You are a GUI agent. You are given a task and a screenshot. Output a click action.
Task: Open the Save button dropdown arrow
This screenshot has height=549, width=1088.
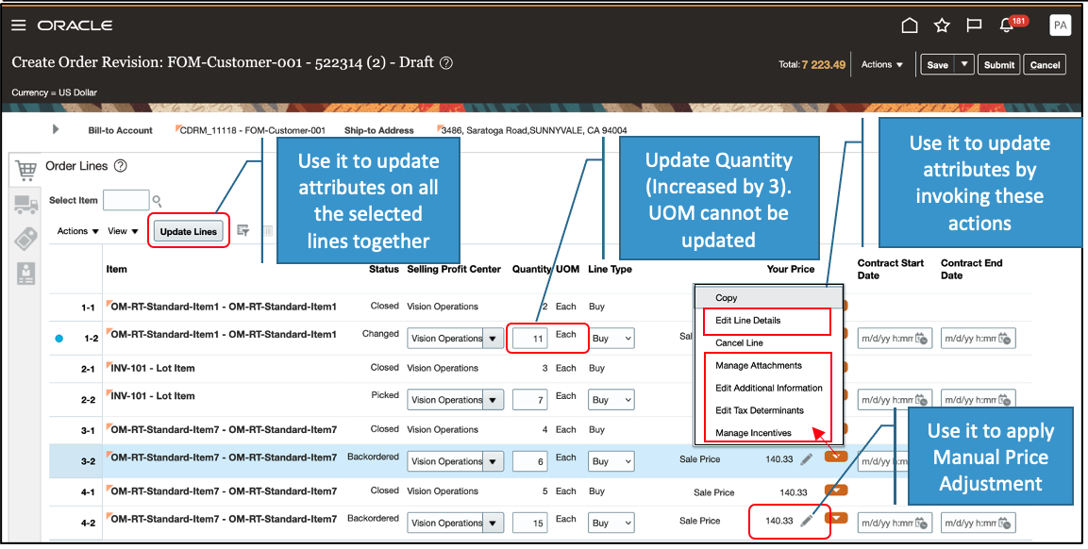(x=964, y=64)
